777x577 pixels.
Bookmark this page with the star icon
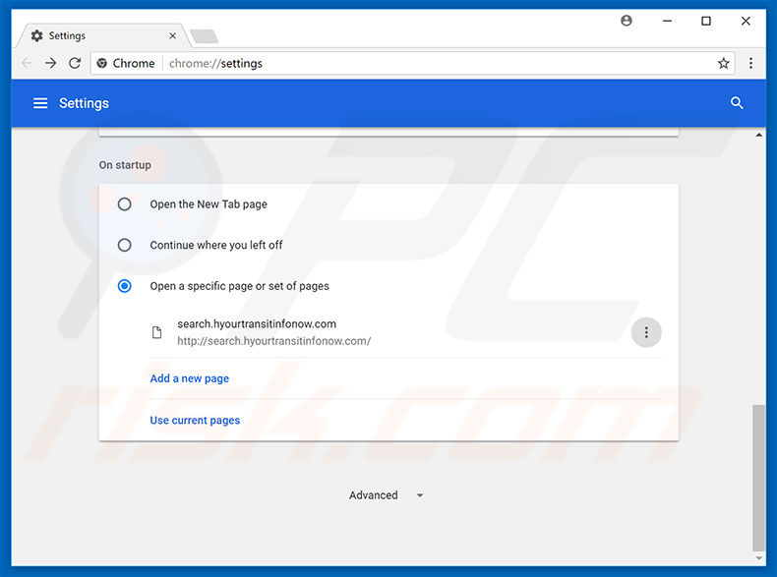tap(724, 63)
